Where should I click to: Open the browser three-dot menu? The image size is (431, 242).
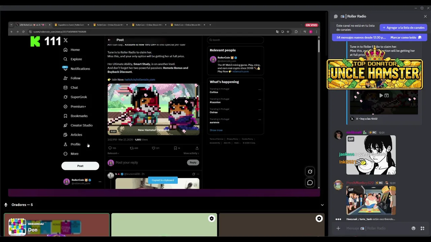pos(317,32)
